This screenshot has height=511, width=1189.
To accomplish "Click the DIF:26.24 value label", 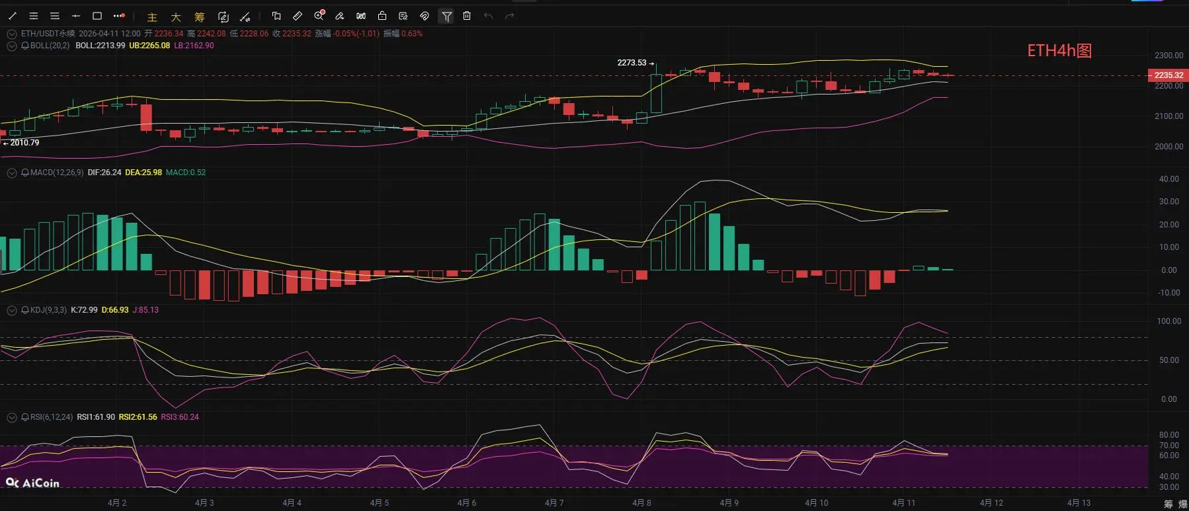I will coord(104,173).
